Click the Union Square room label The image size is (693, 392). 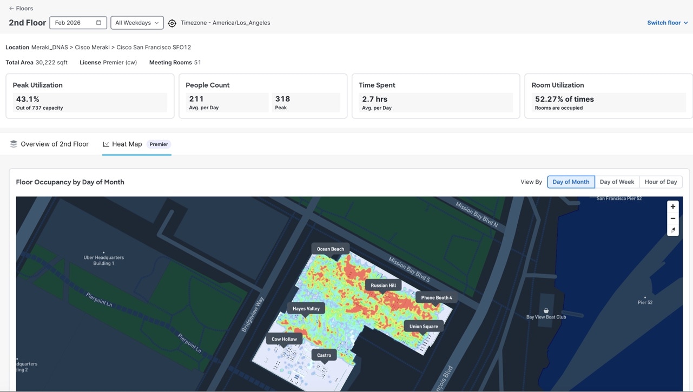[424, 327]
